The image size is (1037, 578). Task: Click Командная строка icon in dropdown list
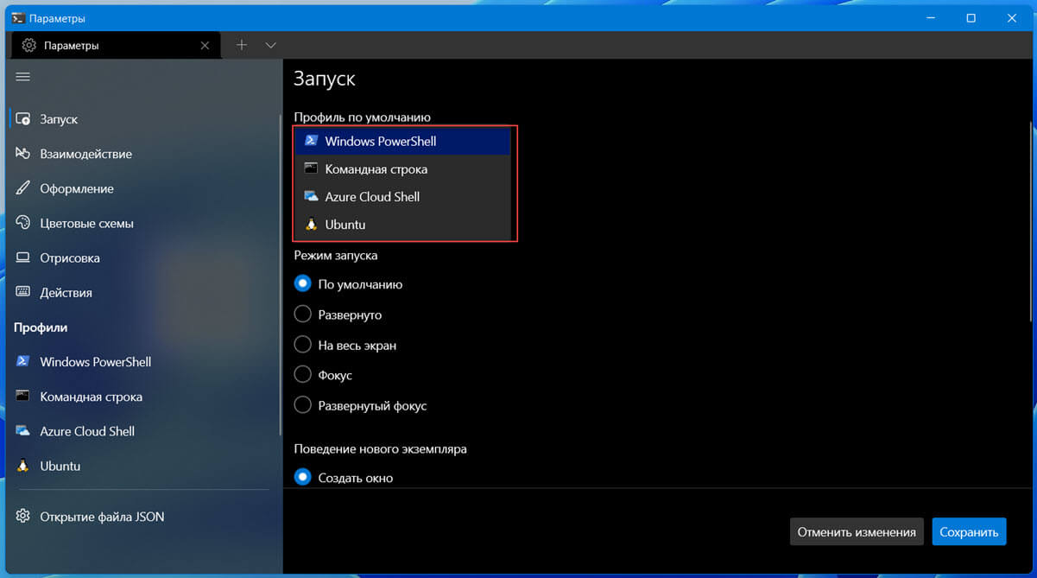pyautogui.click(x=312, y=168)
